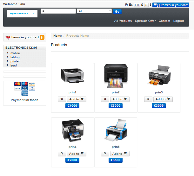
Task: Click the Payment Methods label
Action: [24, 100]
